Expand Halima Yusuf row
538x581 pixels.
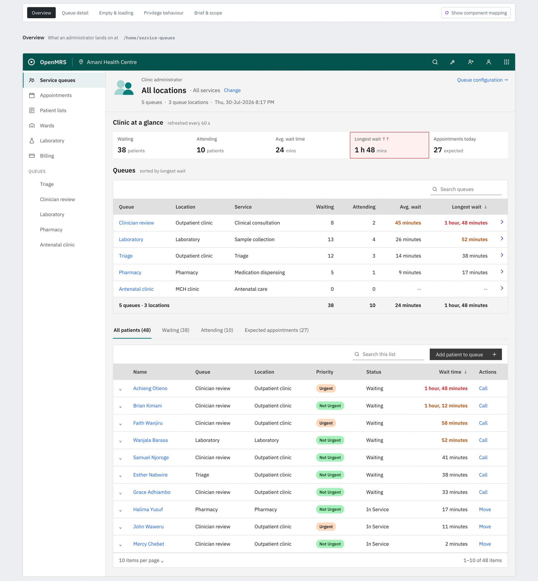click(x=120, y=511)
